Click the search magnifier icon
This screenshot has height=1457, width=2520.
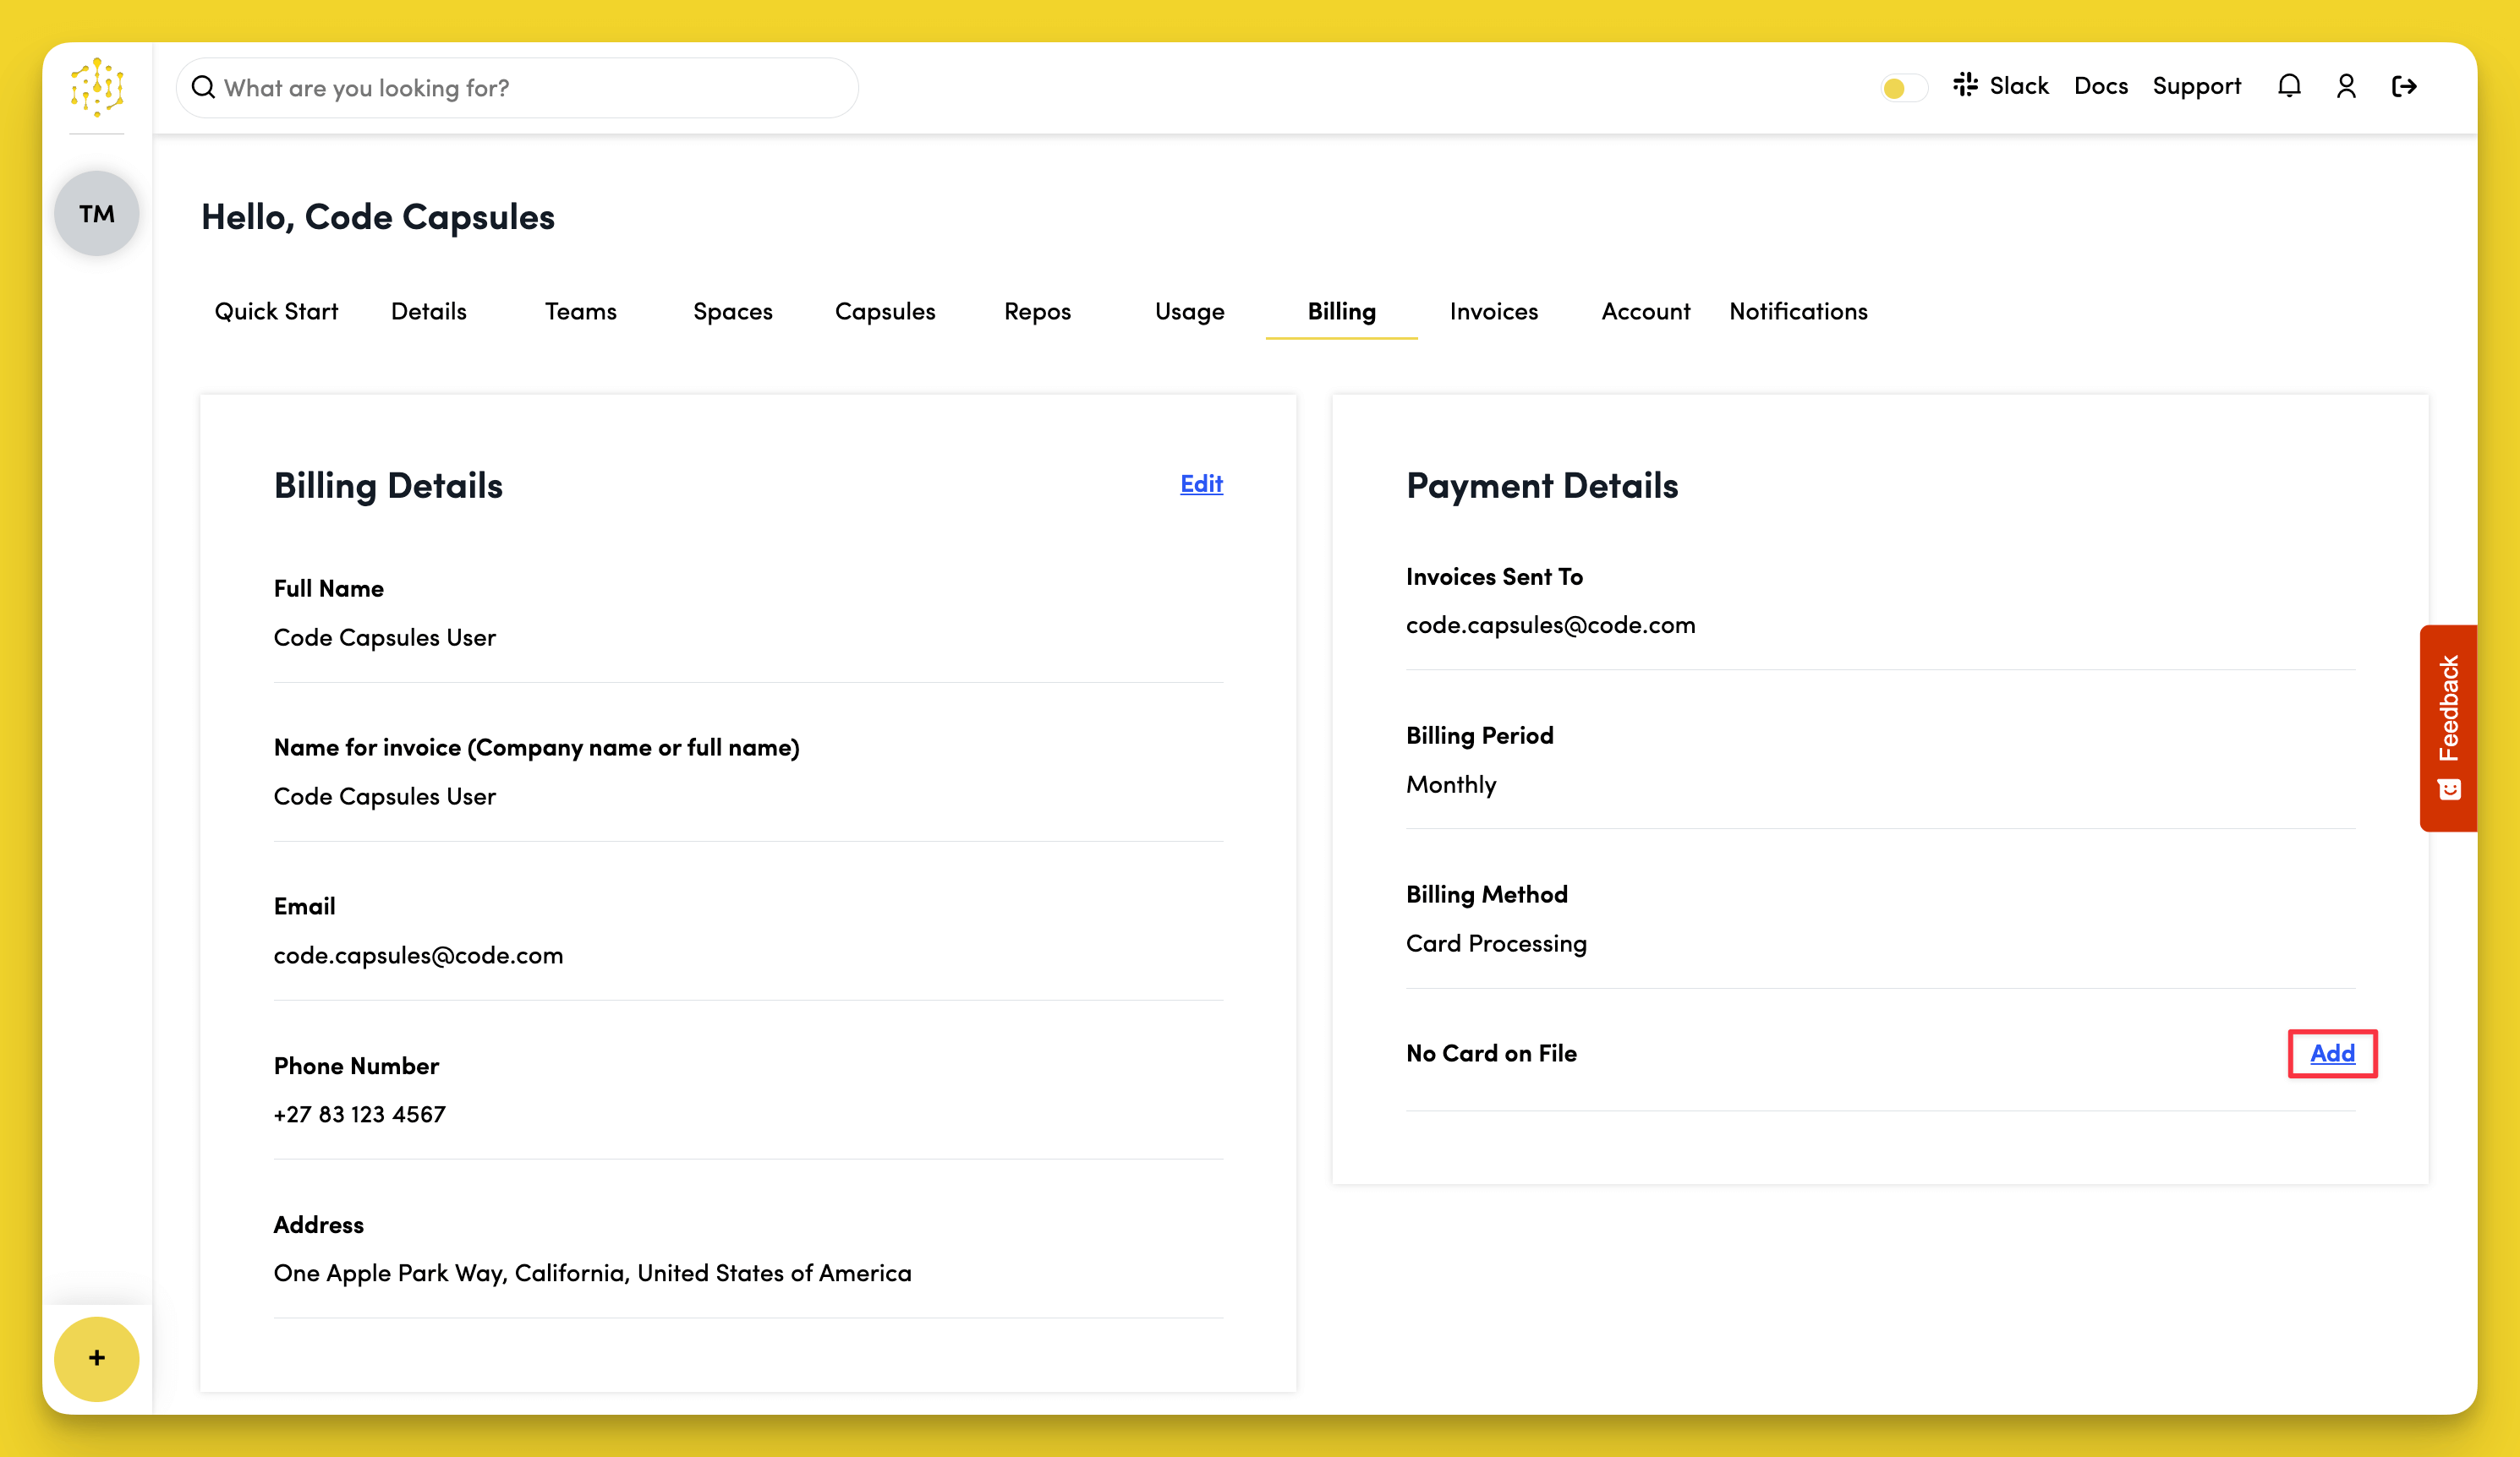click(x=204, y=87)
